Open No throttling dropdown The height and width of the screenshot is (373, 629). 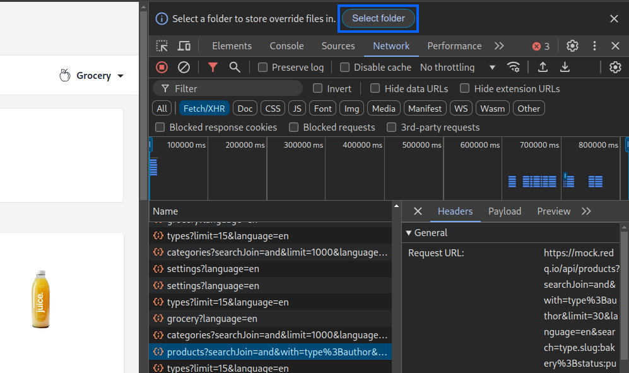(457, 67)
